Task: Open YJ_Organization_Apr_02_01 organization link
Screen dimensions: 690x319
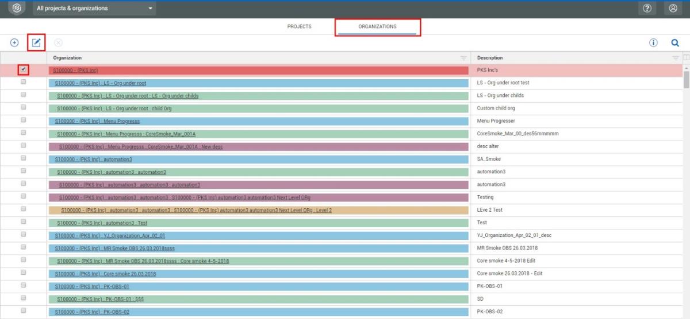Action: click(110, 235)
